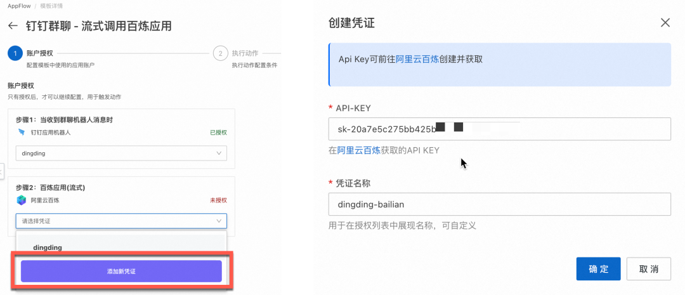The width and height of the screenshot is (685, 295).
Task: Cancel the dialog with 取消
Action: [x=648, y=268]
